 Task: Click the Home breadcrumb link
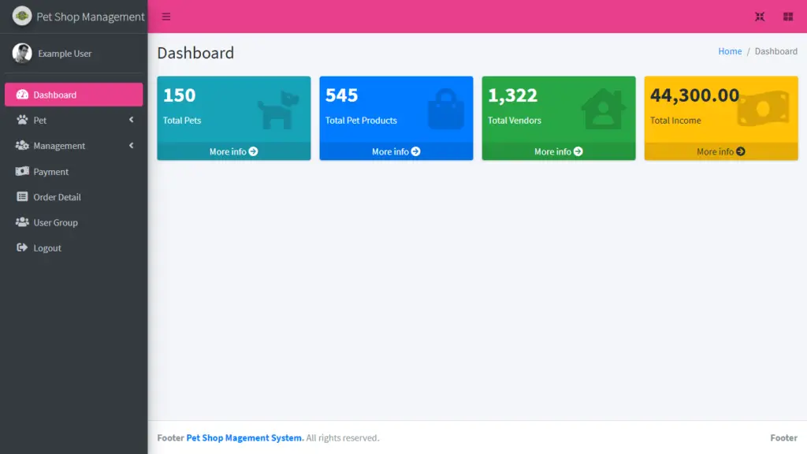click(x=730, y=51)
